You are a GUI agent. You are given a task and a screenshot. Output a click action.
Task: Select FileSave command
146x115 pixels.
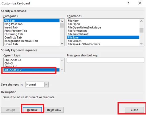103,38
